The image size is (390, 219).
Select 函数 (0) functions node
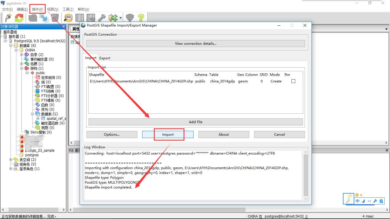pos(48,105)
